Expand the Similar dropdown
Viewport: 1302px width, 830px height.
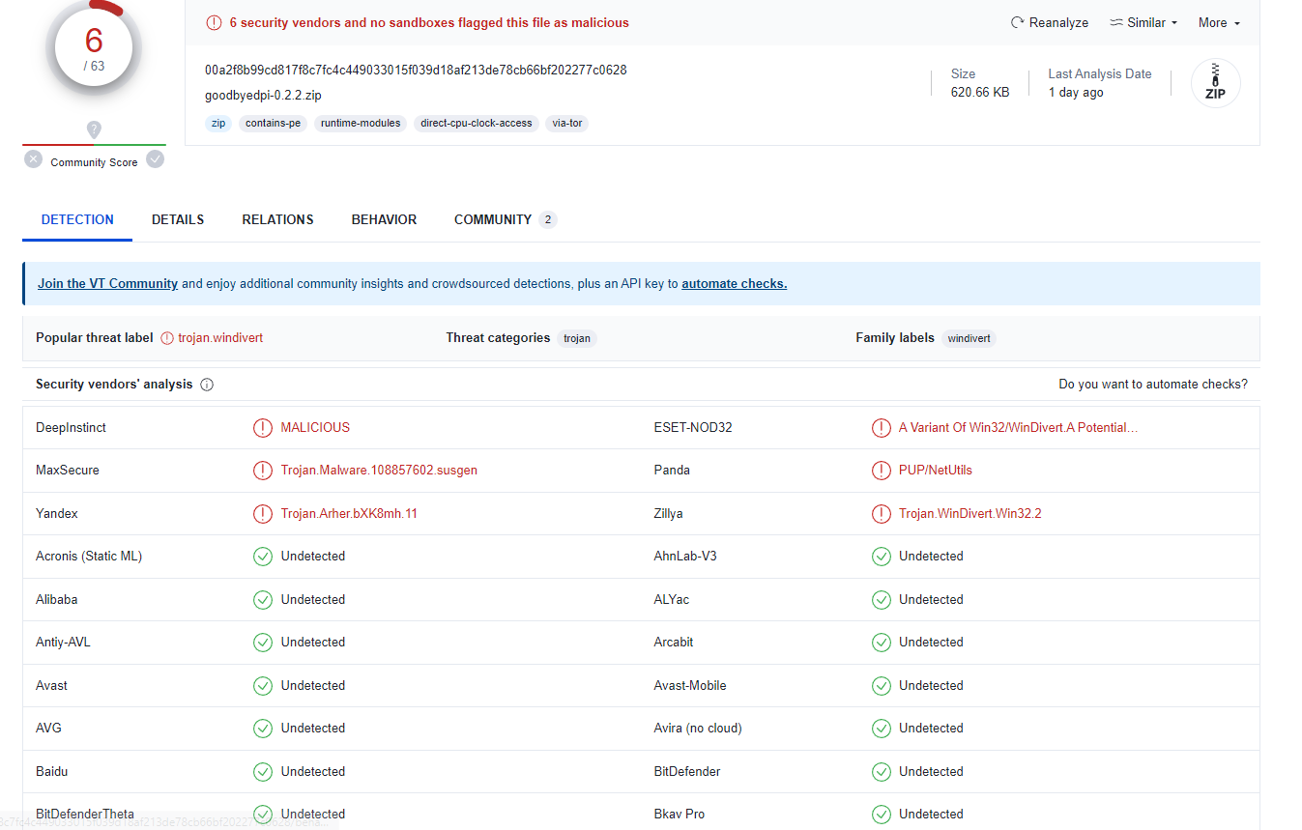click(1143, 22)
